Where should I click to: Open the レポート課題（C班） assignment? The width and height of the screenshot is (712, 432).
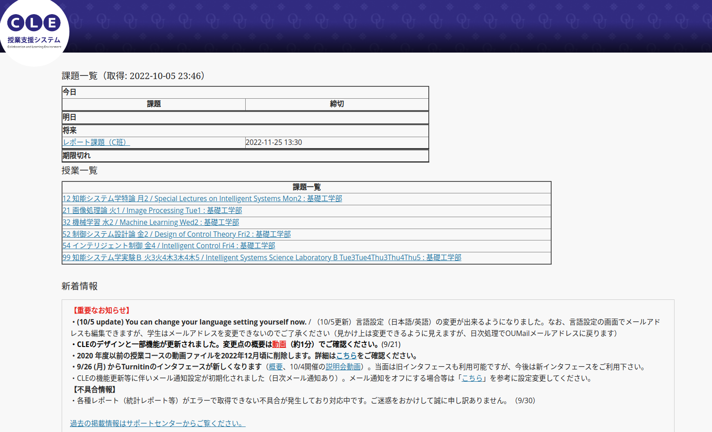[95, 142]
